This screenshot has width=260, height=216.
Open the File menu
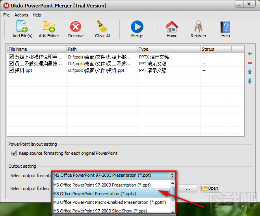[x=6, y=15]
